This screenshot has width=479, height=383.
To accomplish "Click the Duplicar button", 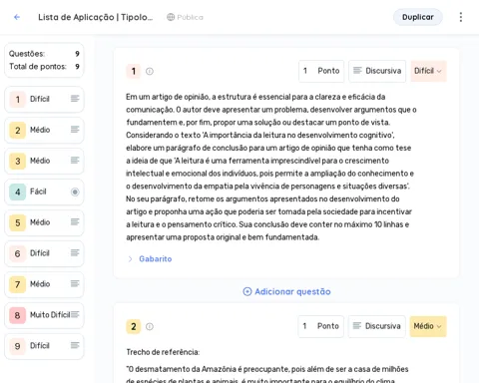I will coord(418,17).
